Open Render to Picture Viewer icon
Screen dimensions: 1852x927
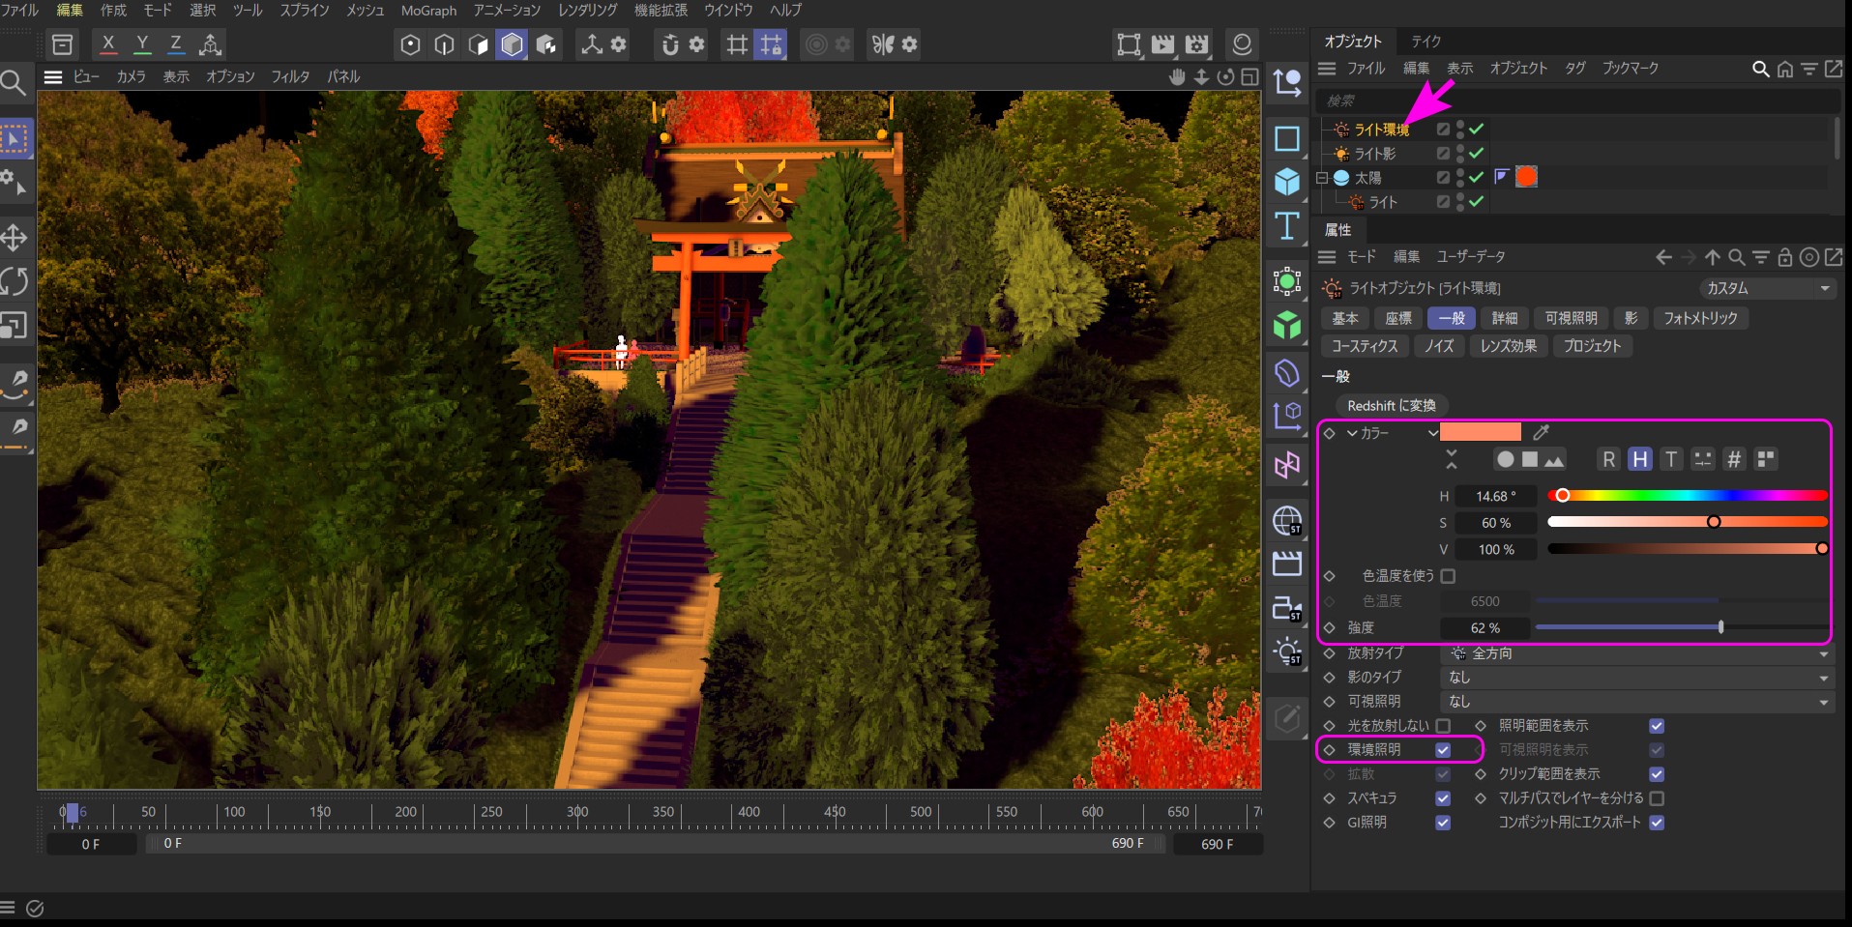click(1162, 44)
